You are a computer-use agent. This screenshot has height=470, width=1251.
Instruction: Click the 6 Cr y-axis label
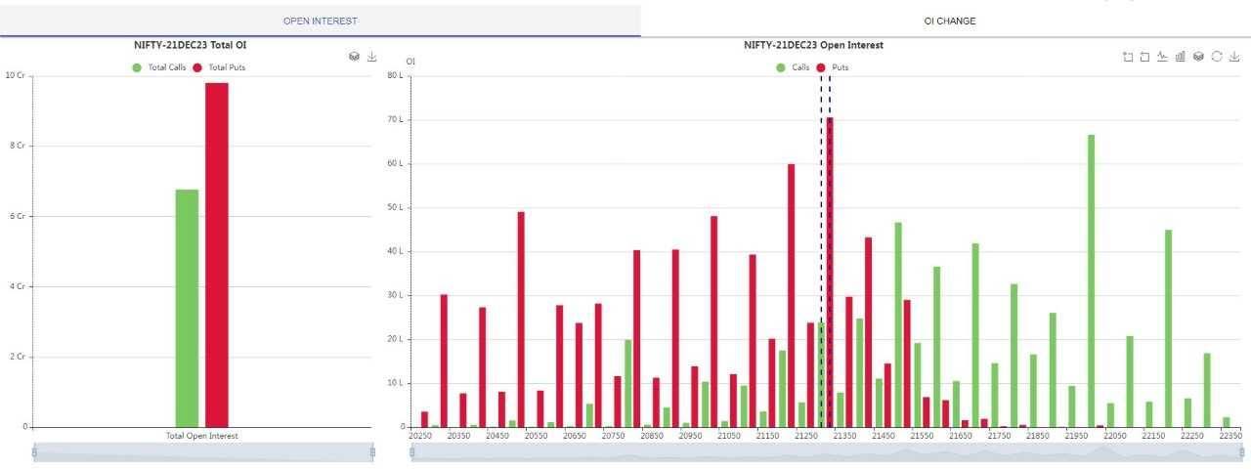click(18, 216)
